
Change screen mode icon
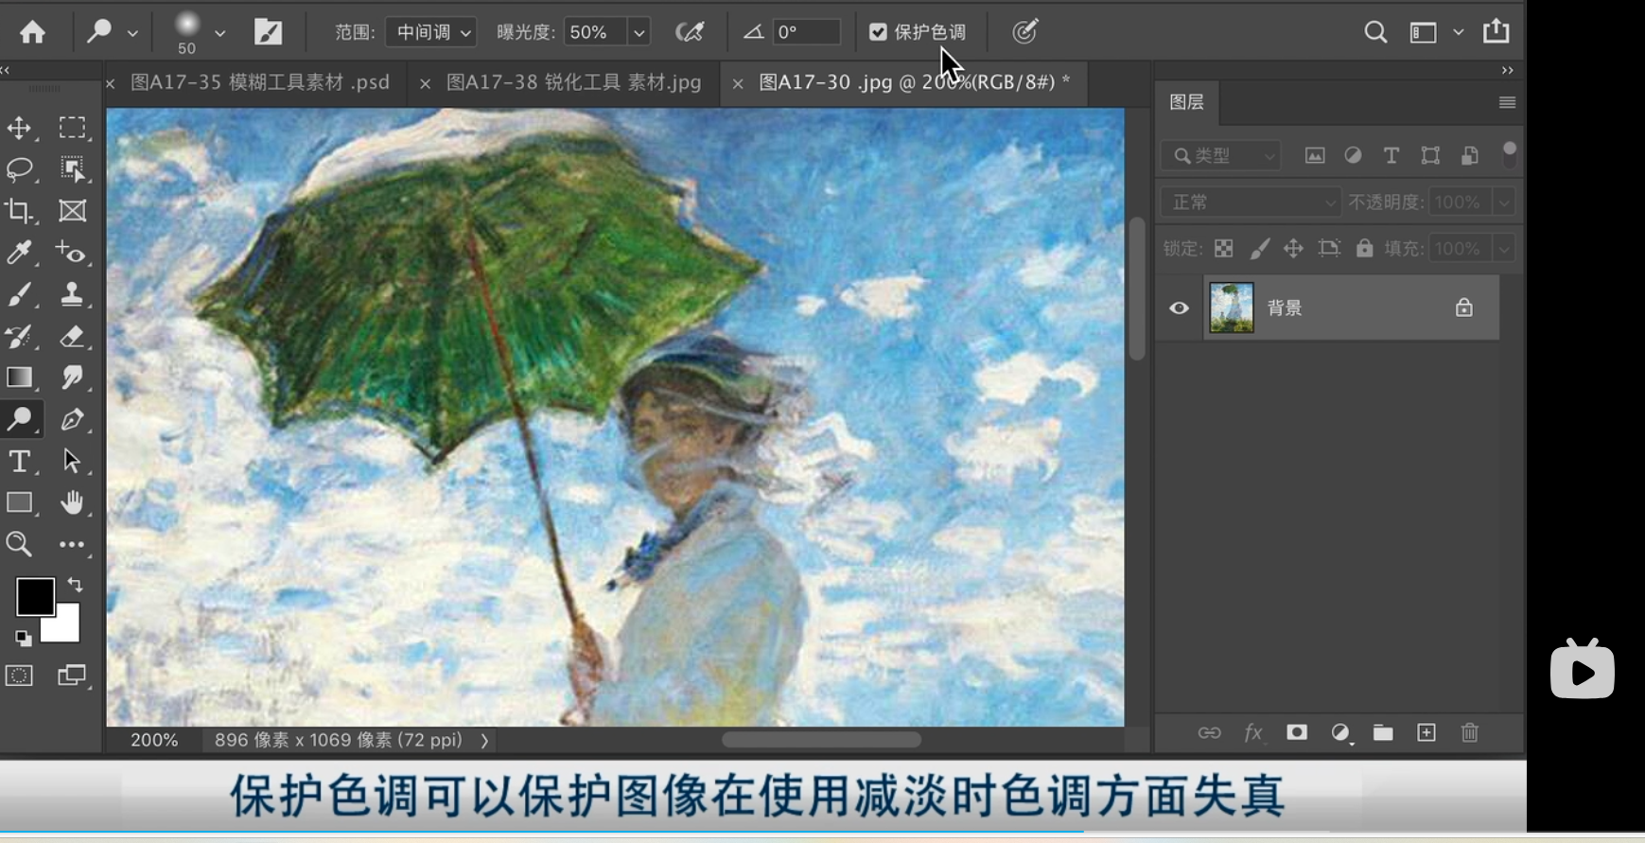(x=72, y=676)
